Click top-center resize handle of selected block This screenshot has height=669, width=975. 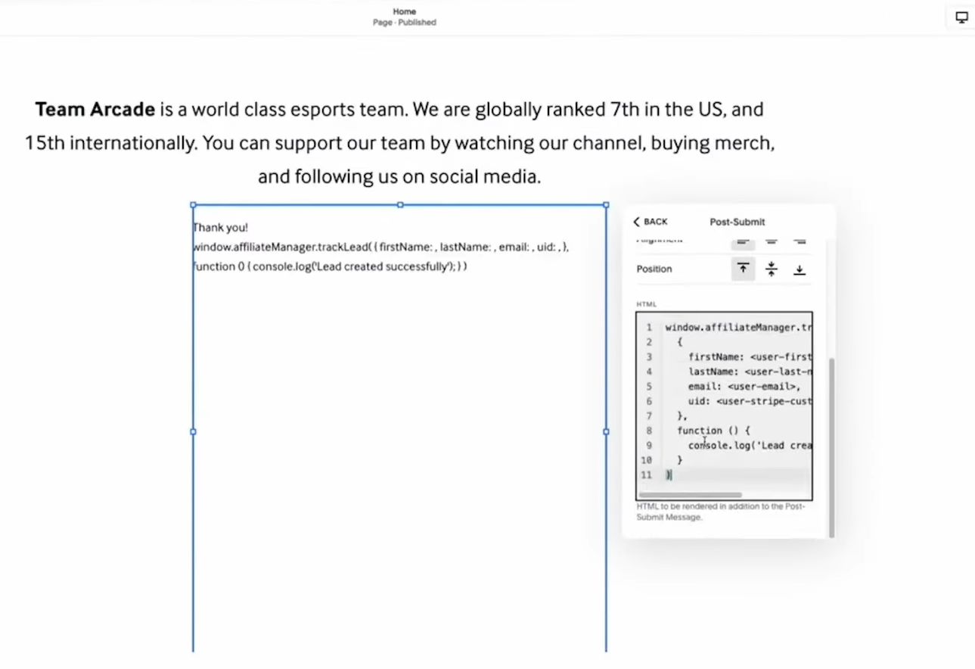point(400,204)
